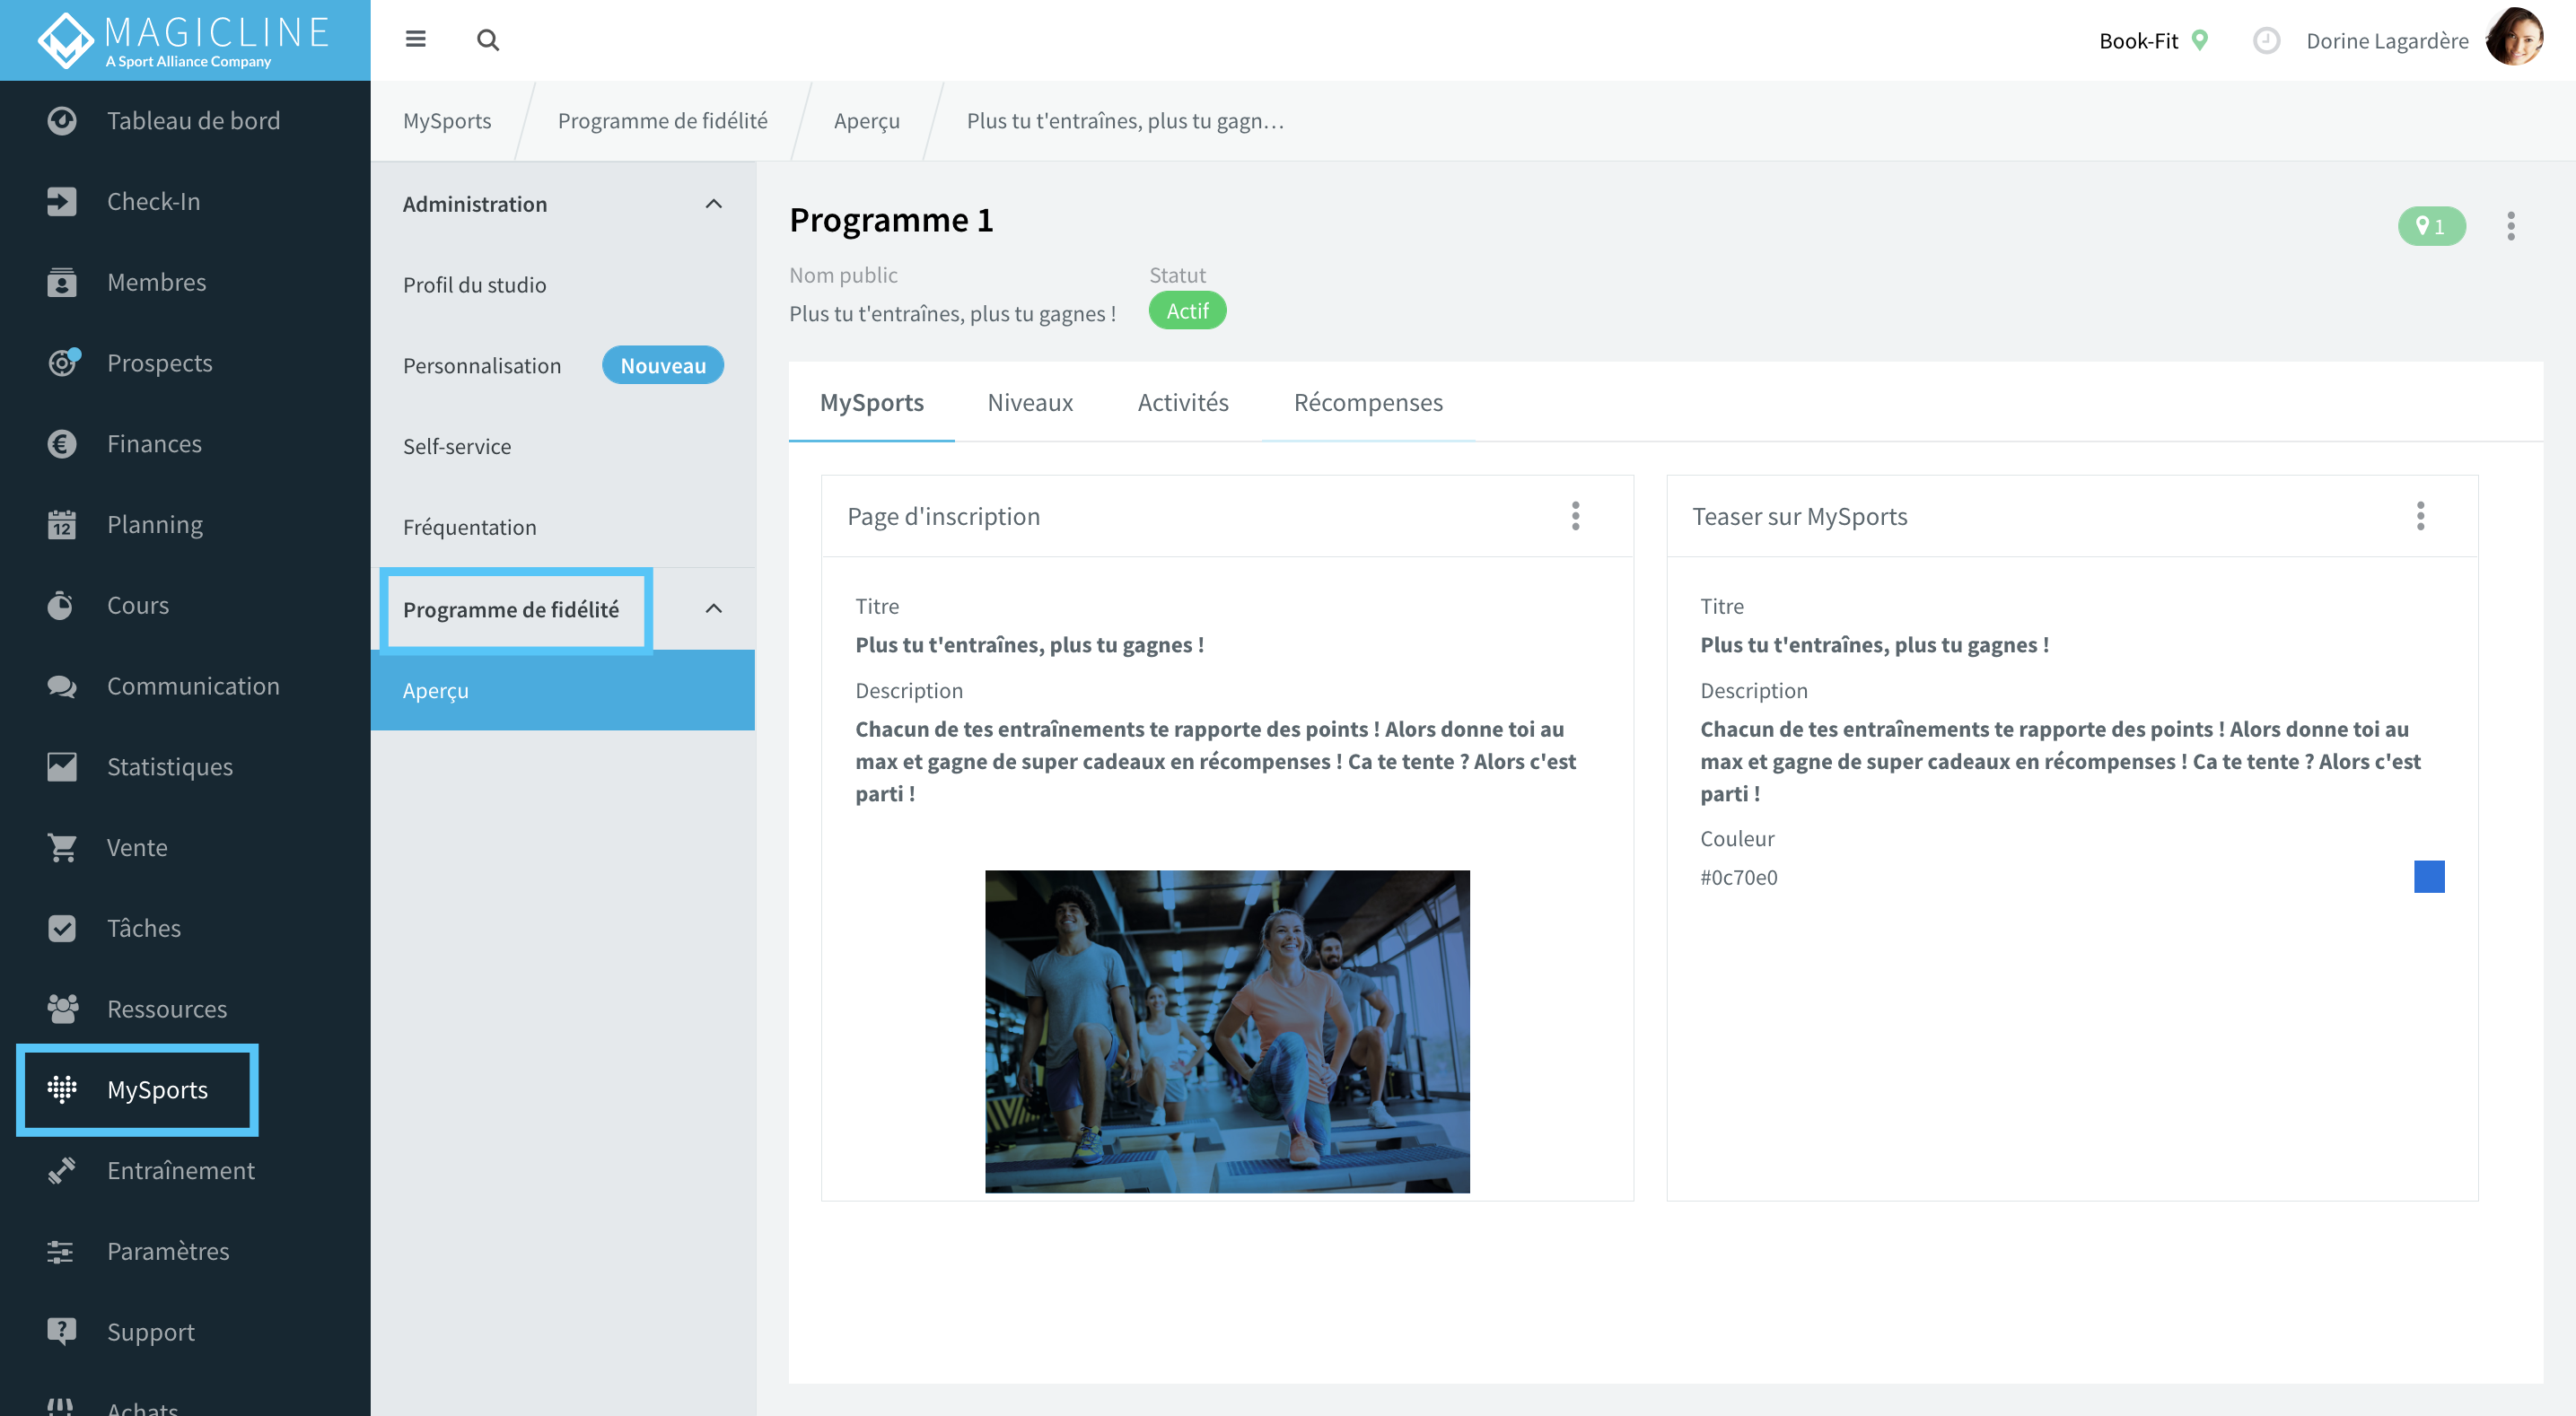This screenshot has height=1416, width=2576.
Task: Click the green location badge showing 1
Action: 2431,226
